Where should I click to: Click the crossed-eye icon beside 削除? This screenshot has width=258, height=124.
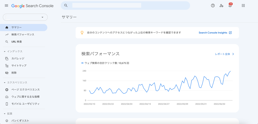pyautogui.click(x=7, y=73)
